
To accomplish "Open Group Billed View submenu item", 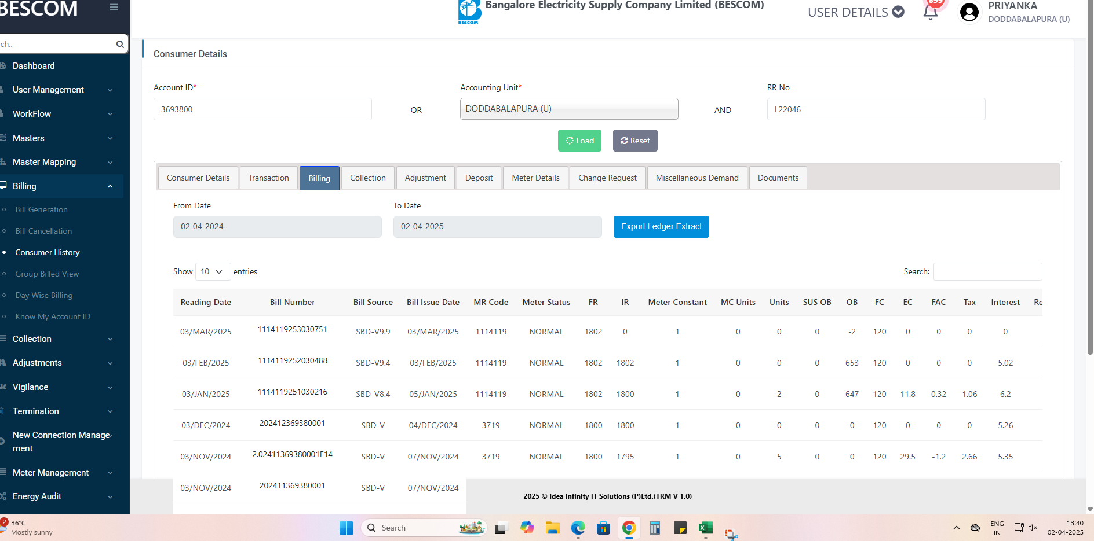I will (x=47, y=274).
